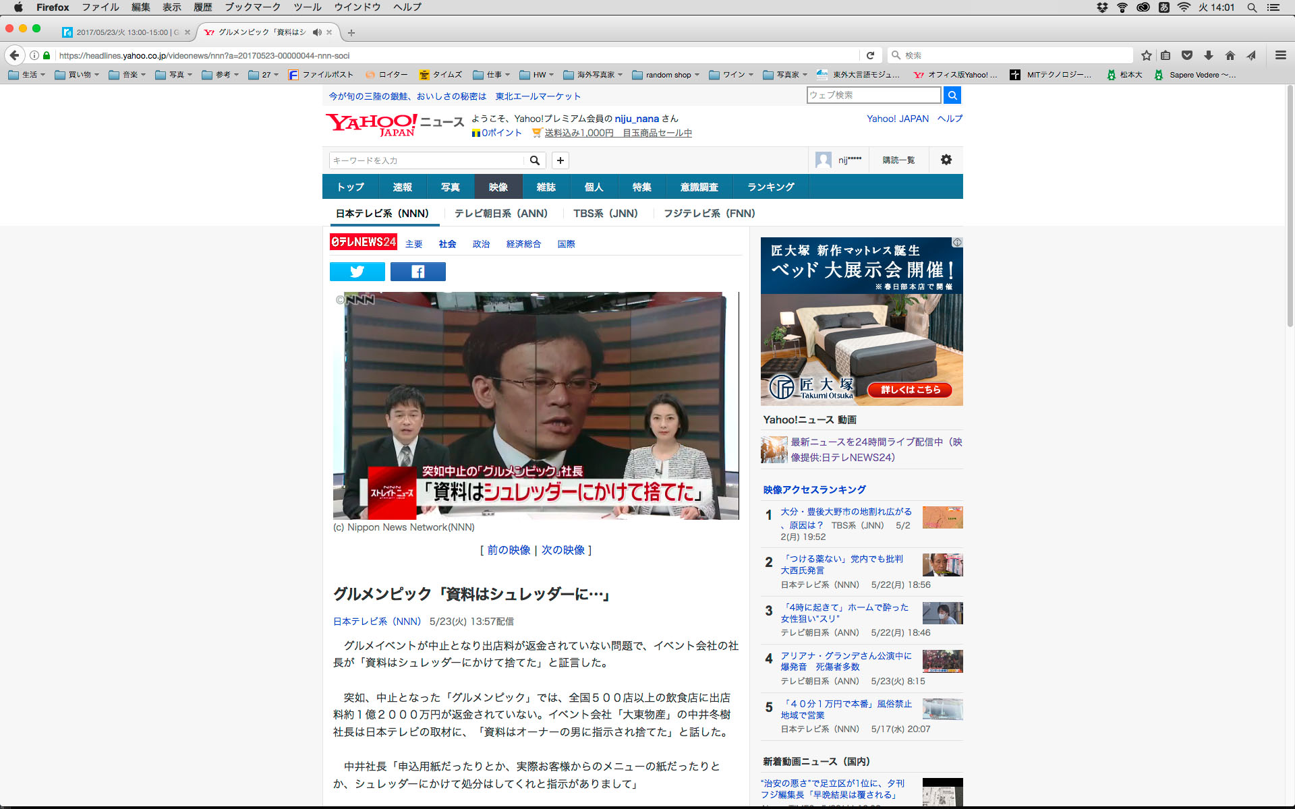
Task: Click the web search input field
Action: (x=873, y=95)
